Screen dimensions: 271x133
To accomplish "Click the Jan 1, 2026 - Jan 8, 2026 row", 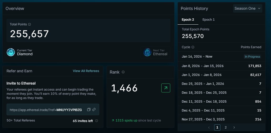I will (x=221, y=75).
